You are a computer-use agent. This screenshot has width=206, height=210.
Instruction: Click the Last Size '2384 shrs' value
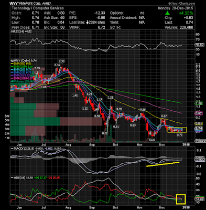97,23
